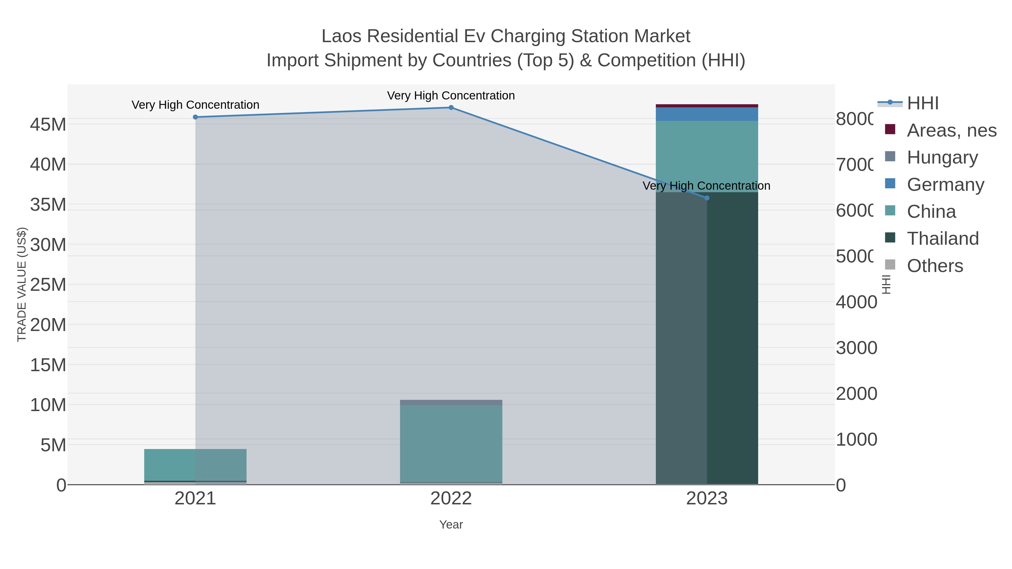Click the 30M y-axis tick label

coord(48,245)
